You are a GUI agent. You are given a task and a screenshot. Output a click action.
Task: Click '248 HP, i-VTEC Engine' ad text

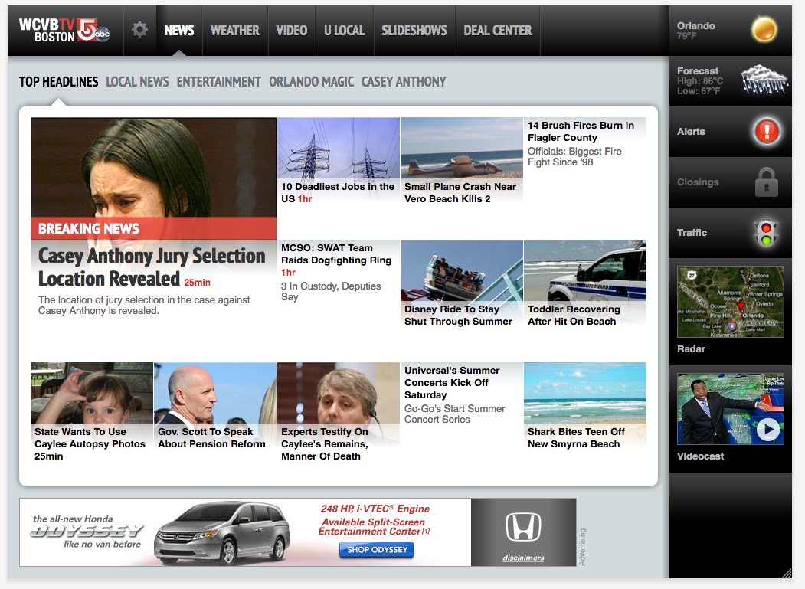point(375,509)
